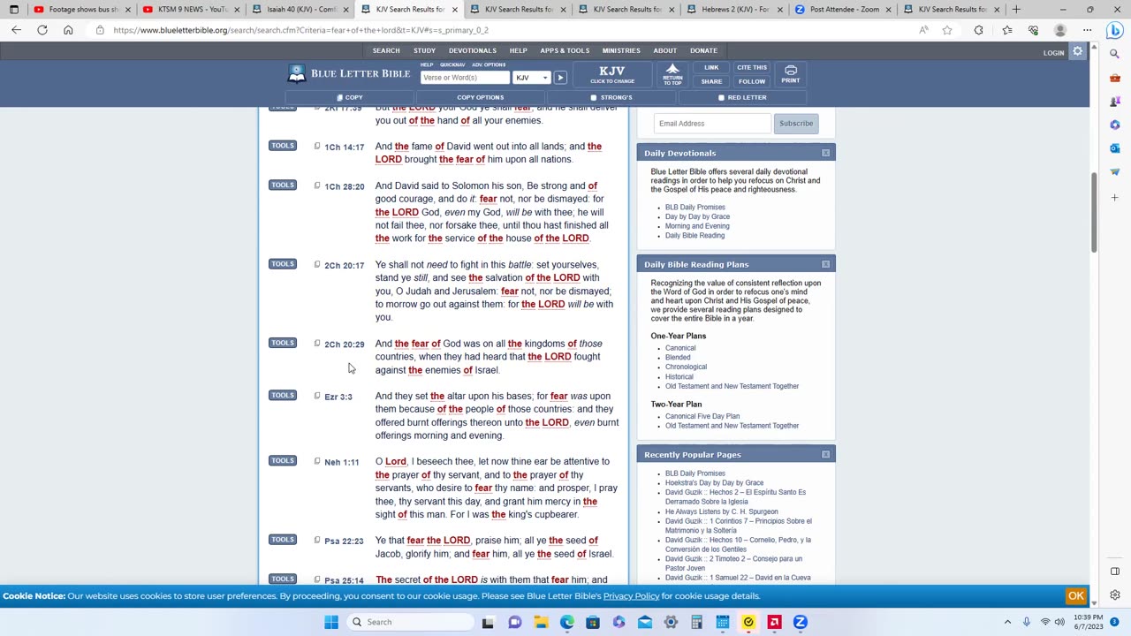Open the Zoom app from the taskbar
The image size is (1131, 636).
pyautogui.click(x=801, y=622)
